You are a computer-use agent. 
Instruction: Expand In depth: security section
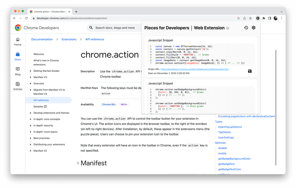[31, 125]
